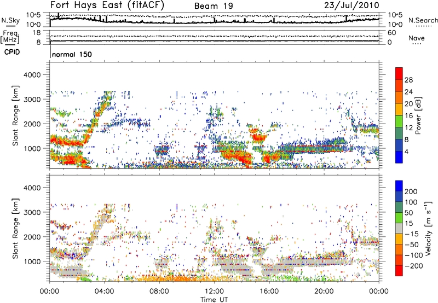Click the power colorbar value 28
The width and height of the screenshot is (438, 303).
coord(408,80)
